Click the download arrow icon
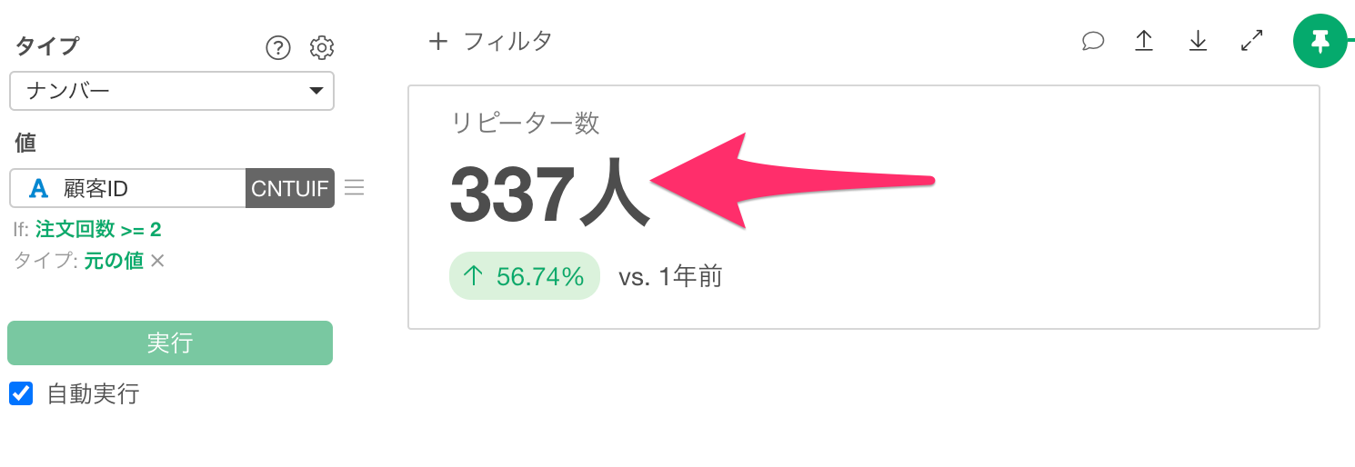The width and height of the screenshot is (1355, 467). 1199,41
